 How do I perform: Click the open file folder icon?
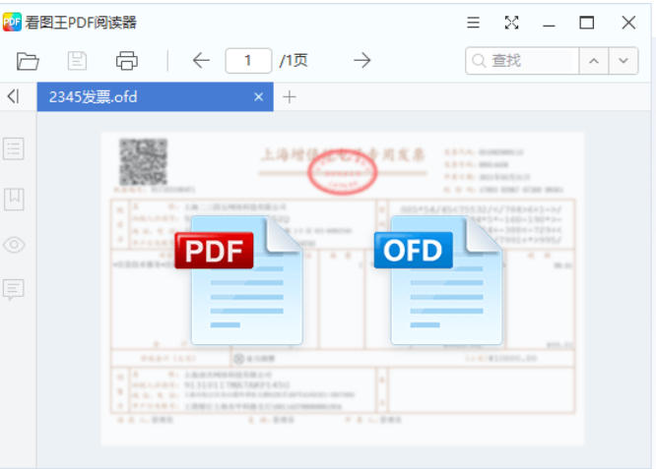click(29, 61)
